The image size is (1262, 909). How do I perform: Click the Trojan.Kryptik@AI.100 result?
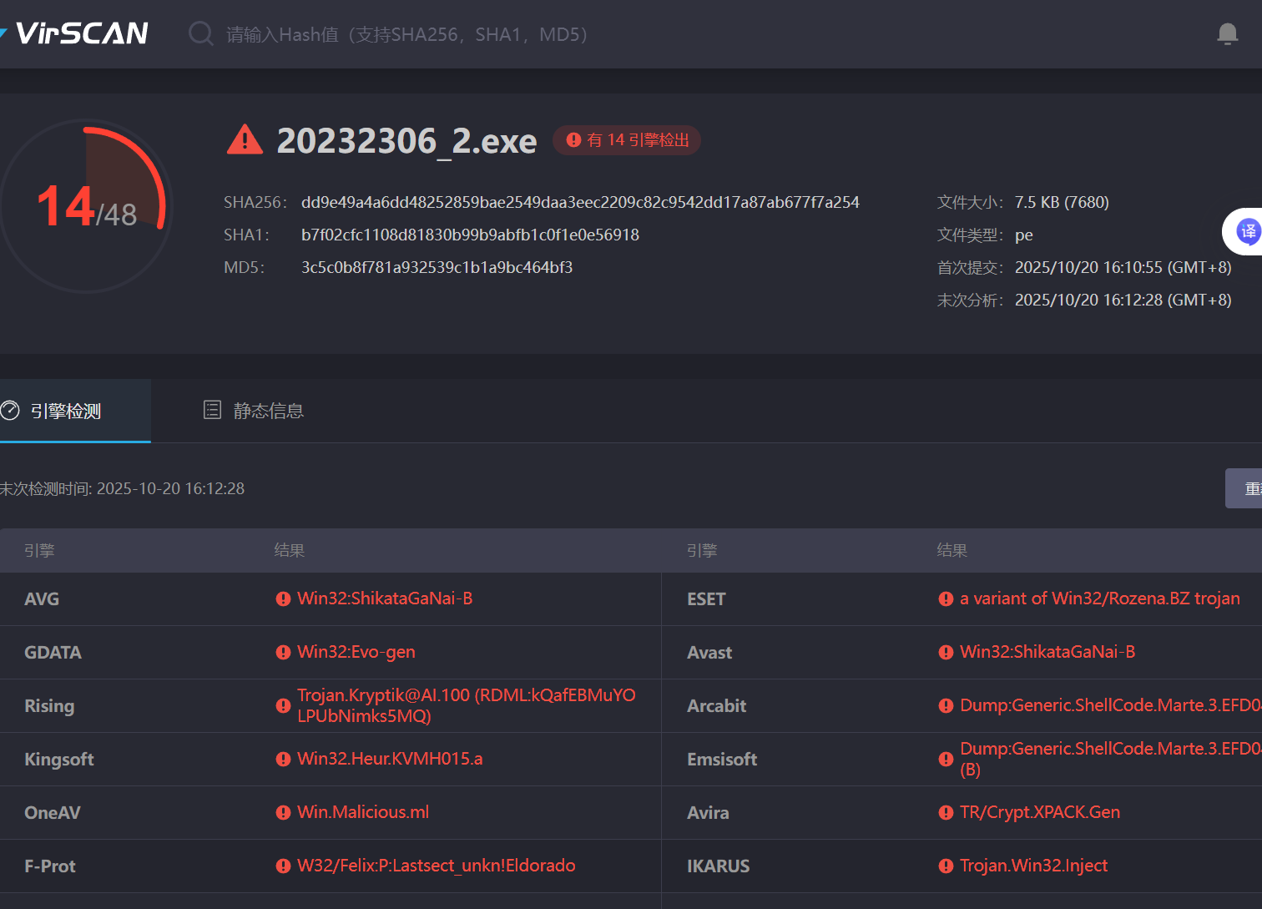466,705
